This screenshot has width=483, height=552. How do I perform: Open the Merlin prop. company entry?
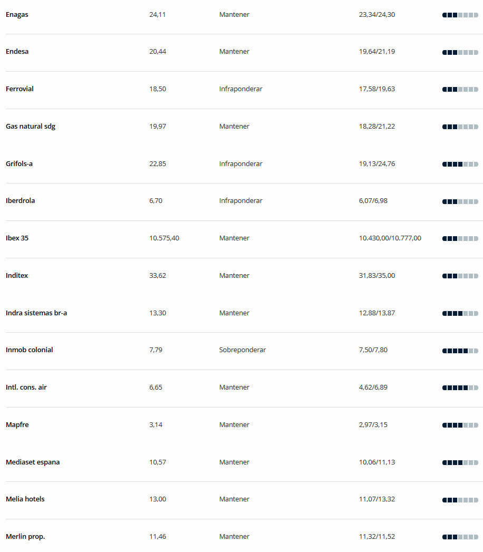point(25,537)
